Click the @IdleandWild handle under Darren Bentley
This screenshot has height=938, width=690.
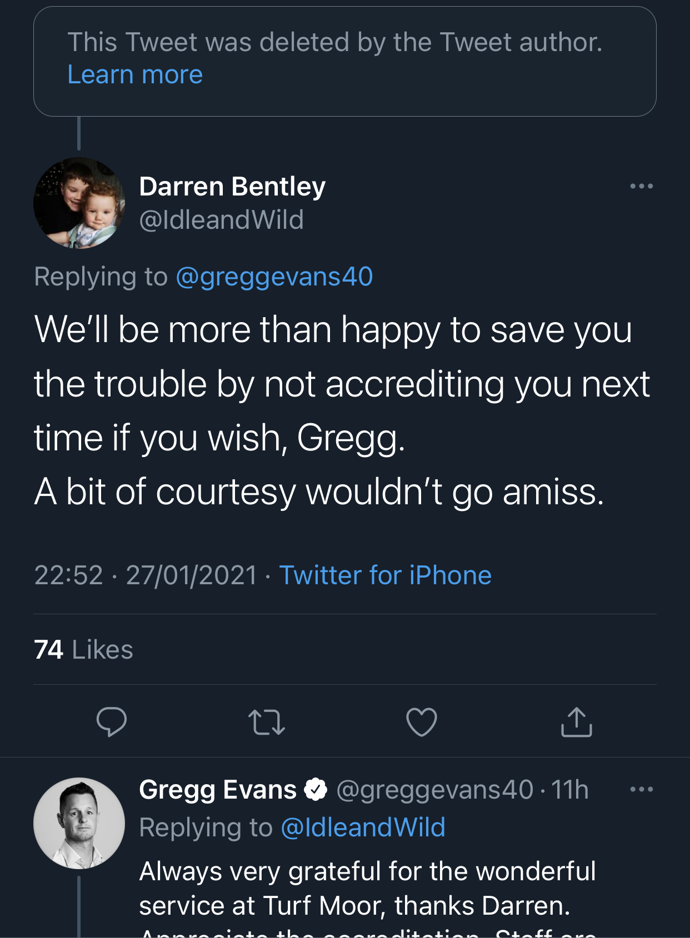pos(221,220)
